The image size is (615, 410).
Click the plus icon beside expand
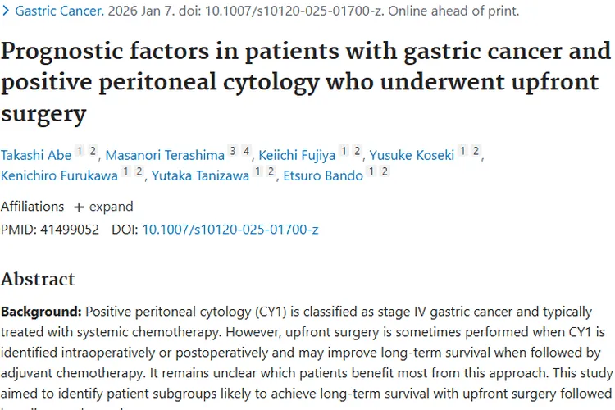click(x=79, y=207)
